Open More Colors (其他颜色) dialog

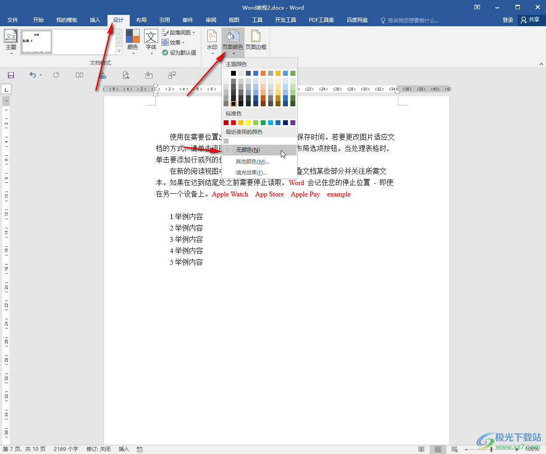[259, 162]
